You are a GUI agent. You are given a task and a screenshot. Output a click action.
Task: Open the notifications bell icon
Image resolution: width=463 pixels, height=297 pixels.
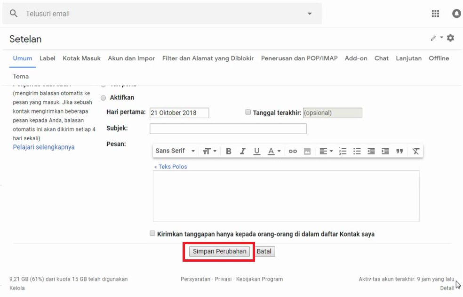[456, 13]
